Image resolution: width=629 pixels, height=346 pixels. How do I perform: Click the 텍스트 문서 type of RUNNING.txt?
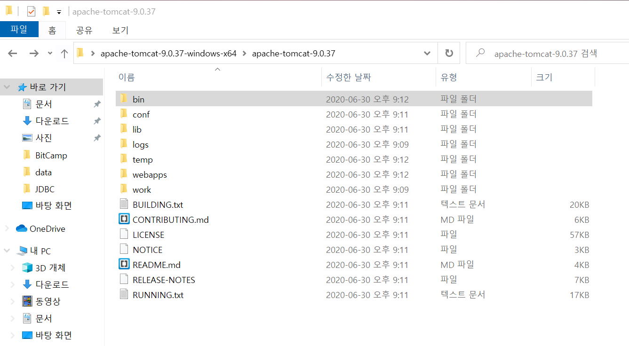point(462,295)
